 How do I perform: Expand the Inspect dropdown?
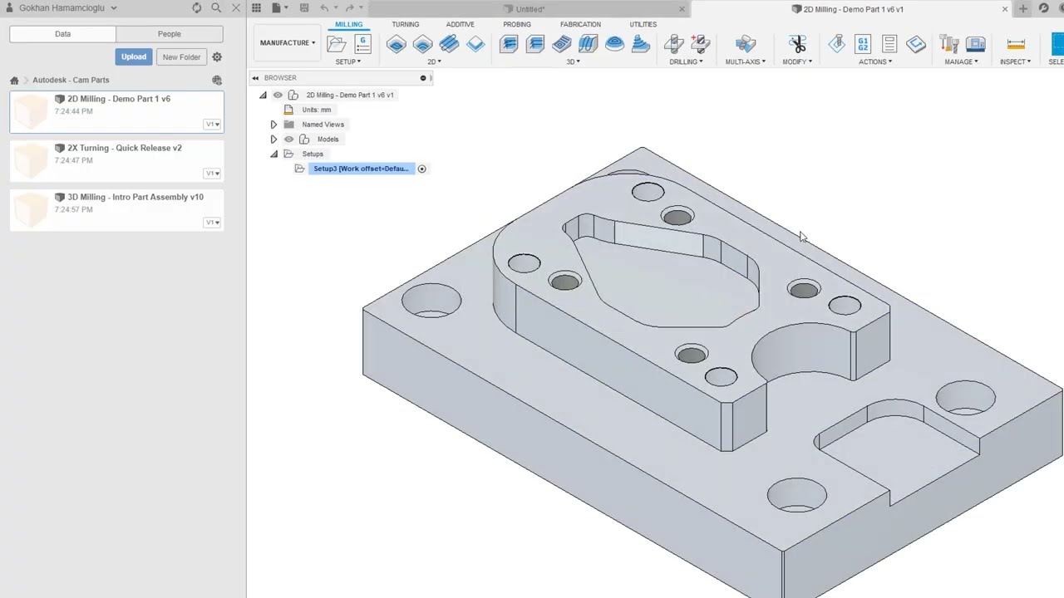1015,62
